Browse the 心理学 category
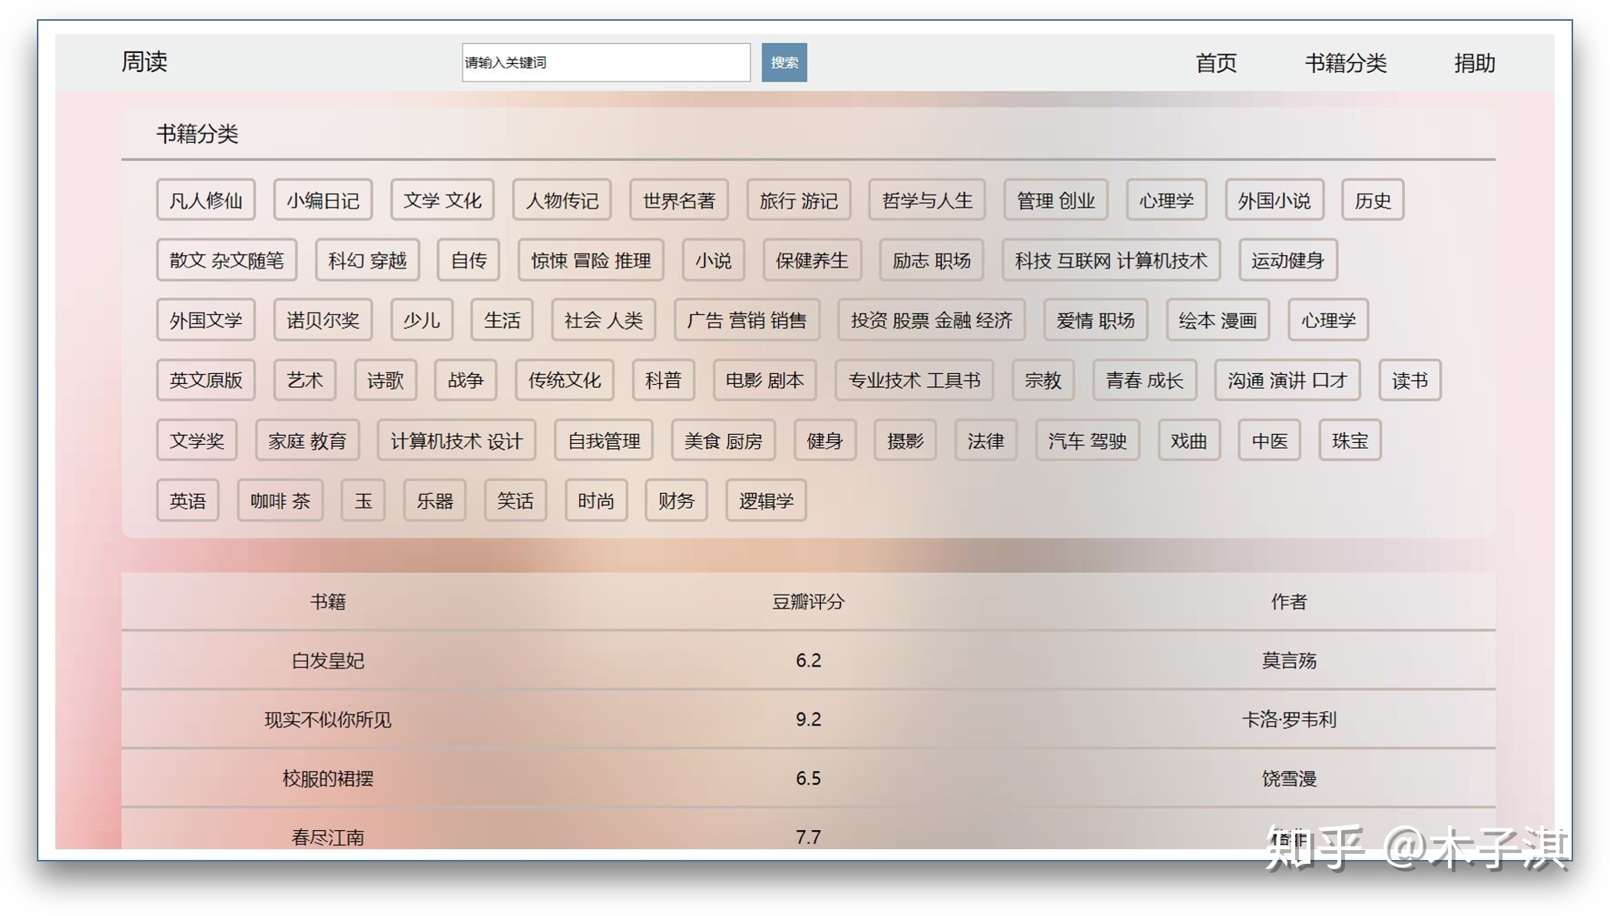1610x916 pixels. click(1166, 200)
